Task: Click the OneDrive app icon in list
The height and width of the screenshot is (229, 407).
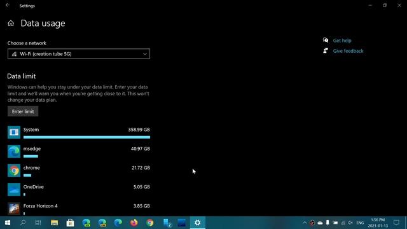Action: click(14, 190)
